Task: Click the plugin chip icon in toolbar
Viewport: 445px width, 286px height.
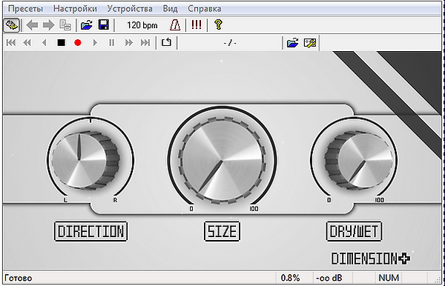Action: [x=11, y=25]
